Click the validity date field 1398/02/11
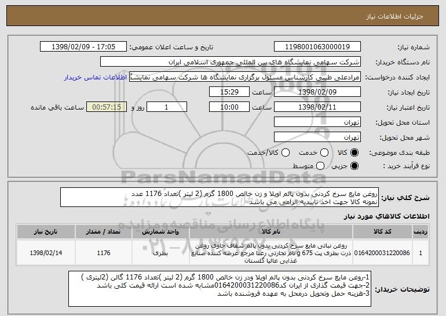 tap(317, 107)
